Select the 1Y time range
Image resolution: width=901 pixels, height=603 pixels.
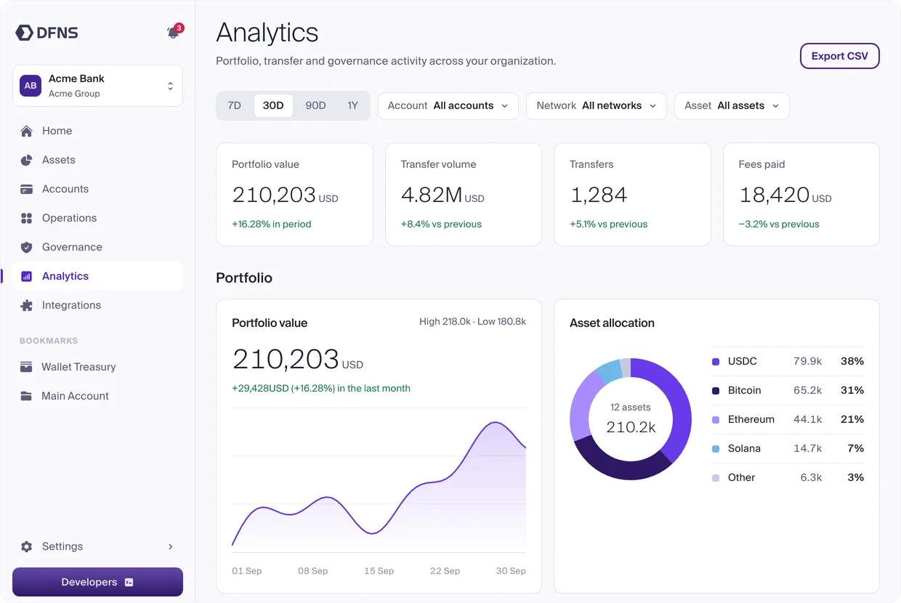click(x=352, y=106)
